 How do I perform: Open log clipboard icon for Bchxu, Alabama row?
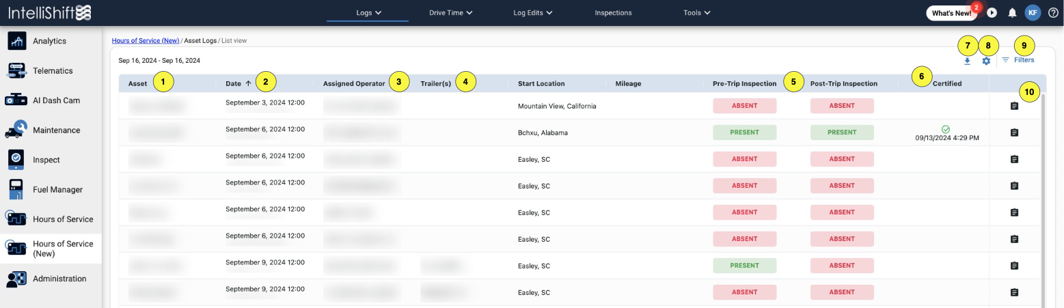pyautogui.click(x=1014, y=132)
